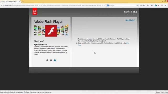Screen dimensions: 168x94
Task: Open the Need help? link
Action: (x=130, y=20)
